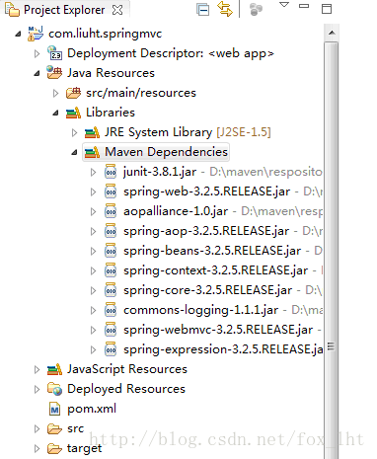The image size is (377, 459).
Task: Select the Project Explorer tab
Action: [64, 10]
